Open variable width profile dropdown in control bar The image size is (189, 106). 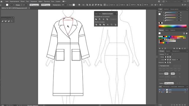(40, 5)
